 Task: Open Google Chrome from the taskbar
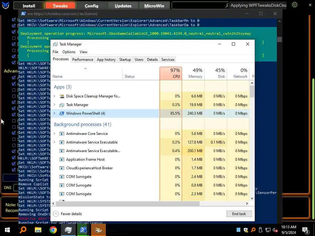point(53,230)
